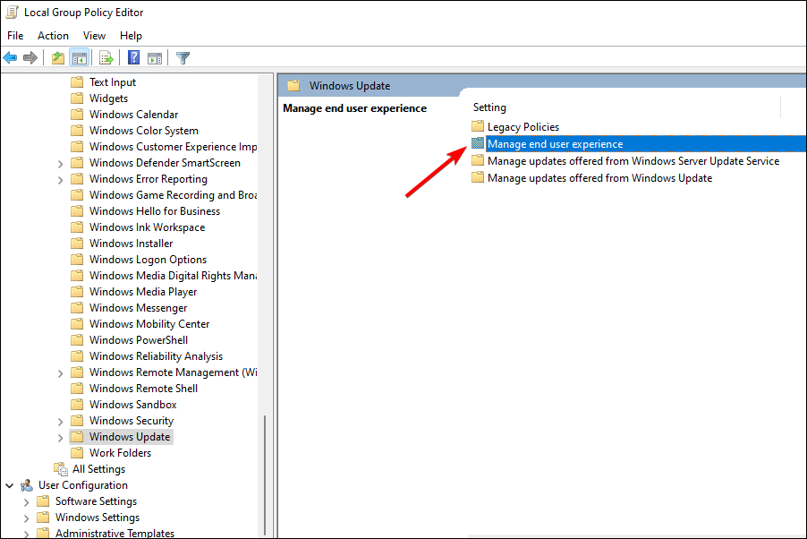Select Windows Ink Workspace folder

(x=147, y=227)
